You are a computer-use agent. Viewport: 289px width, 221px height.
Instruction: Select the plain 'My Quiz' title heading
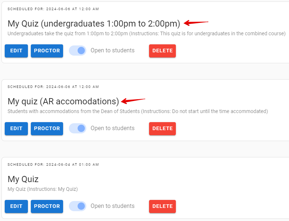click(x=23, y=179)
